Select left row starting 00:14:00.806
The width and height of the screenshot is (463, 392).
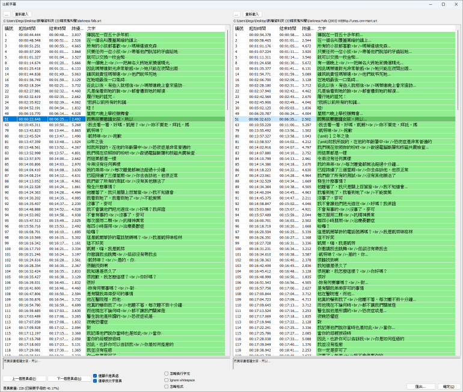114,164
